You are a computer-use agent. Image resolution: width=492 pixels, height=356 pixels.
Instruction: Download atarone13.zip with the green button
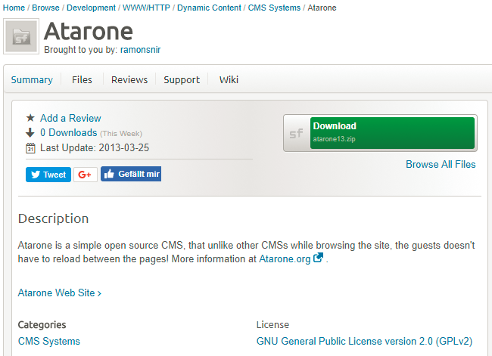click(392, 133)
